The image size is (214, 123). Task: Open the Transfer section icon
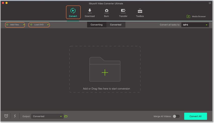(x=123, y=13)
